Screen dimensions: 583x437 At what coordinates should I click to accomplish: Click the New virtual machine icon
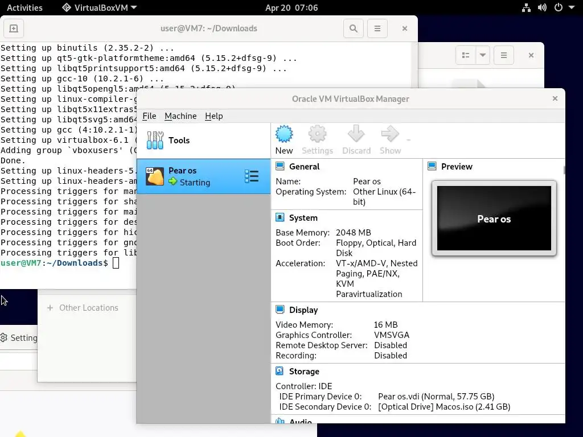(x=284, y=134)
